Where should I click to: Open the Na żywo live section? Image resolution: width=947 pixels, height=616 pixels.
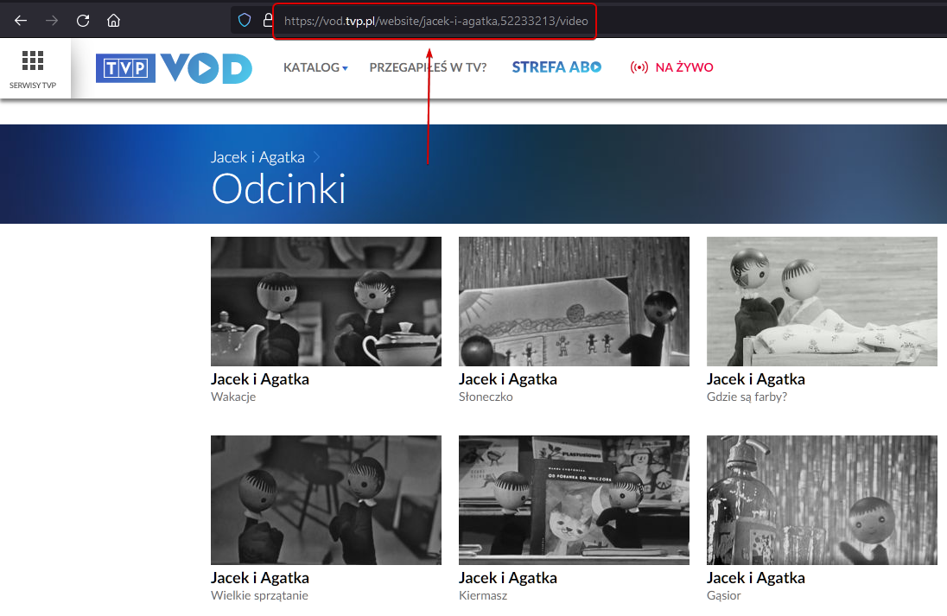point(671,67)
